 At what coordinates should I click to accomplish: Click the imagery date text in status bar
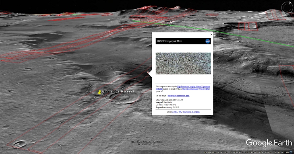(x=215, y=152)
